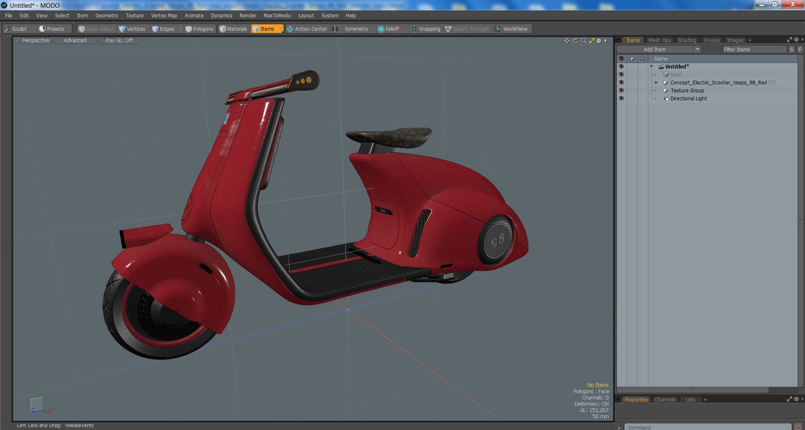Open viewport settings gear
This screenshot has width=805, height=430.
[599, 41]
